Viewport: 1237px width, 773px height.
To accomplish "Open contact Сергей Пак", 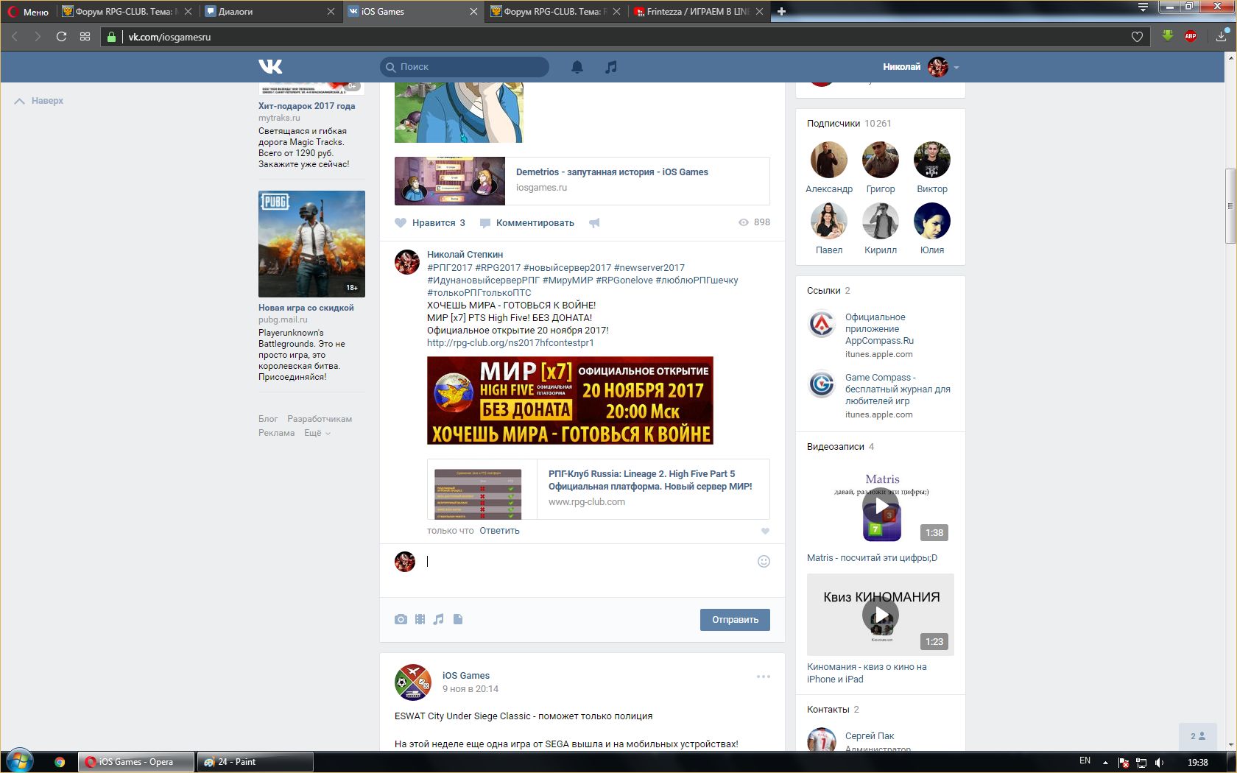I will point(870,736).
